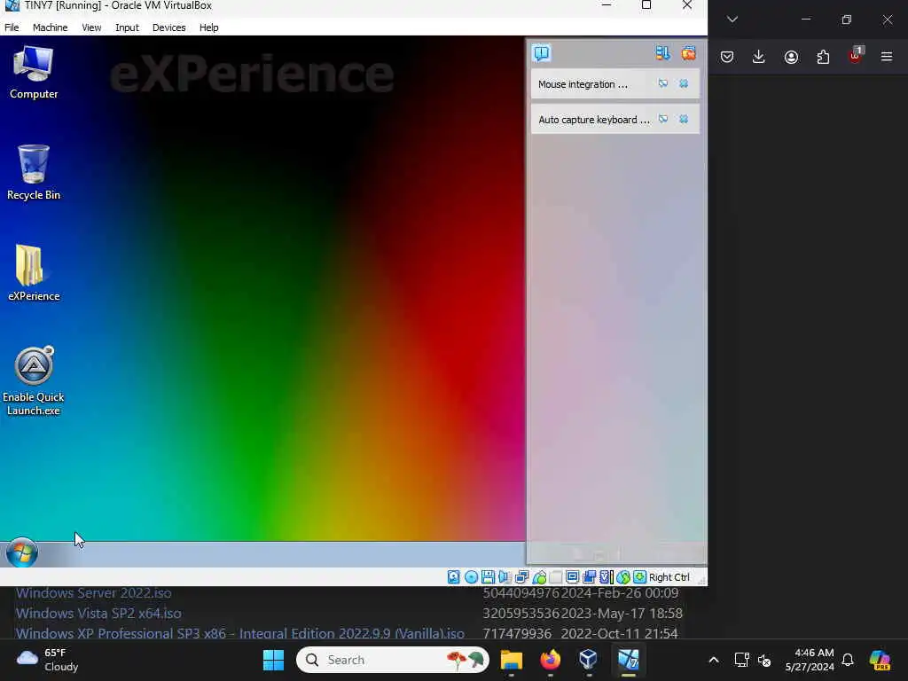Open the Windows 11 Start button
908x681 pixels.
[273, 660]
